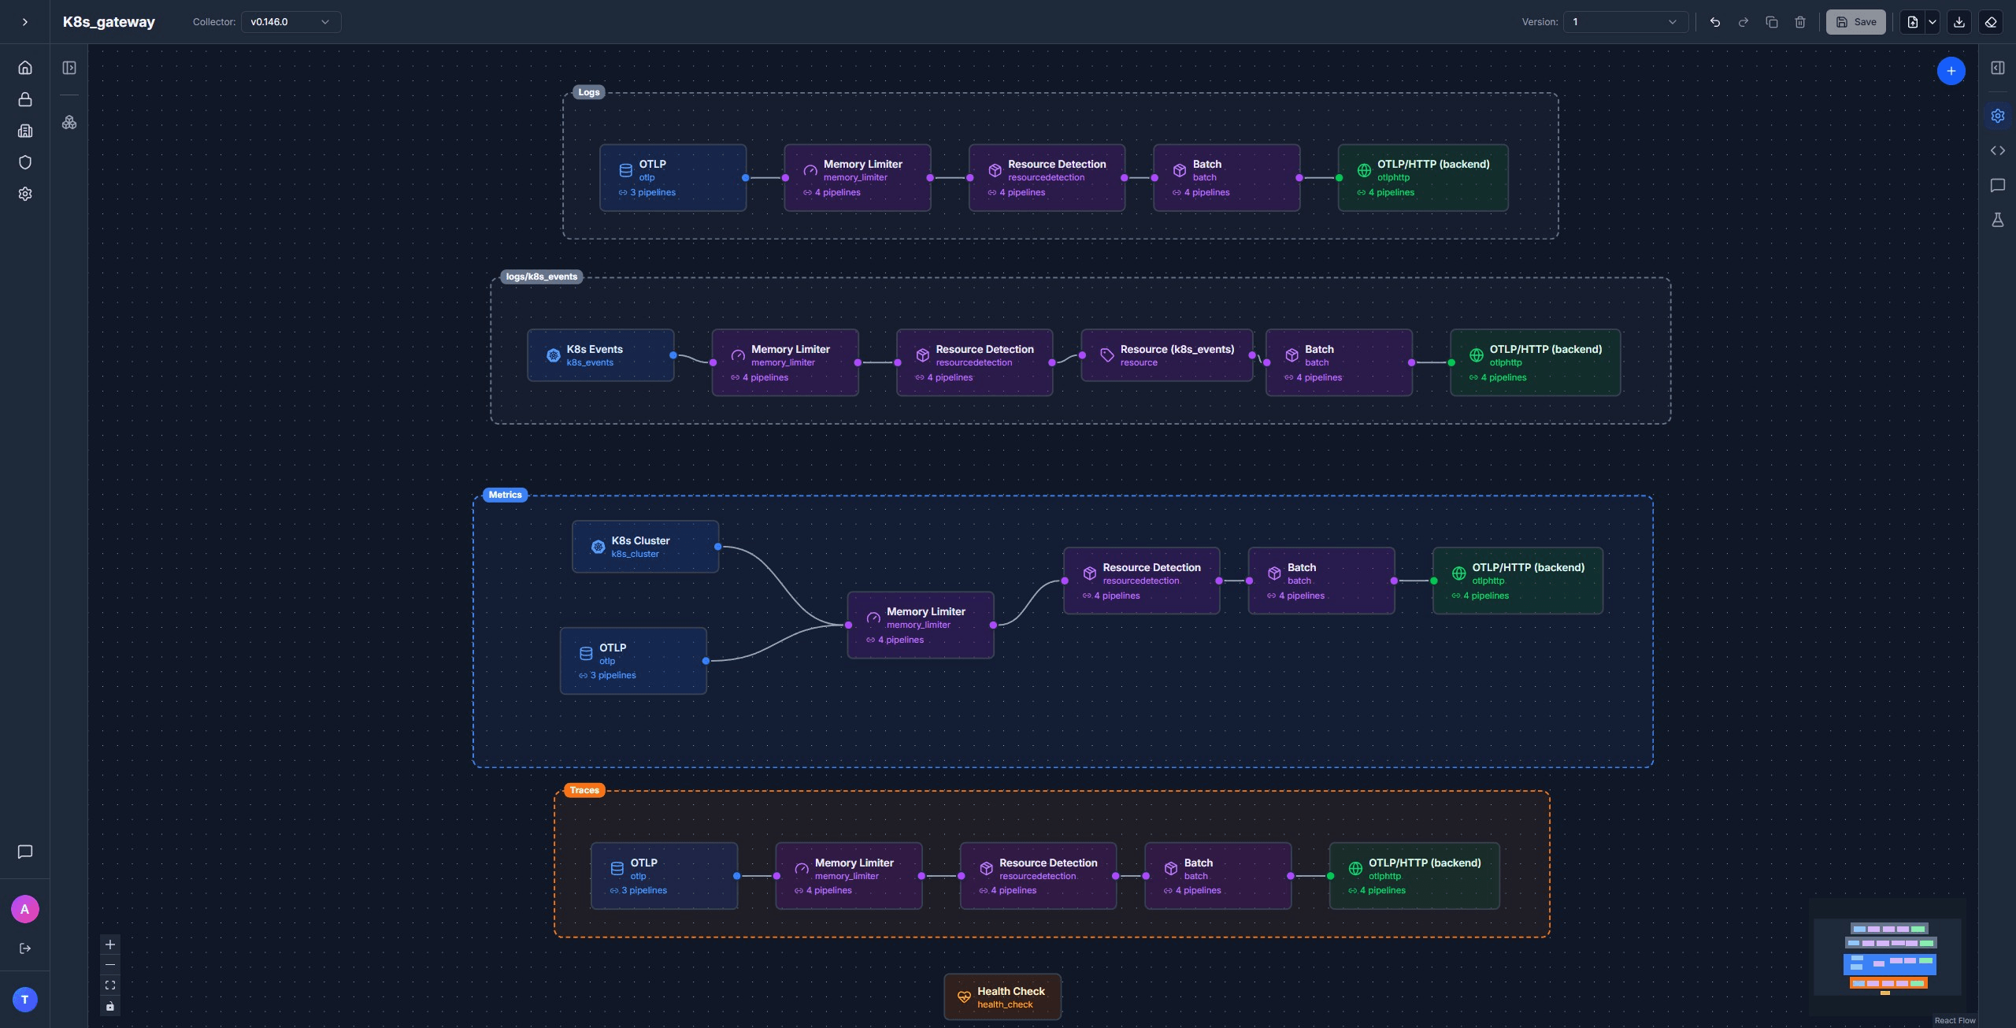The width and height of the screenshot is (2016, 1028).
Task: Select the Traces pipeline label
Action: tap(584, 790)
